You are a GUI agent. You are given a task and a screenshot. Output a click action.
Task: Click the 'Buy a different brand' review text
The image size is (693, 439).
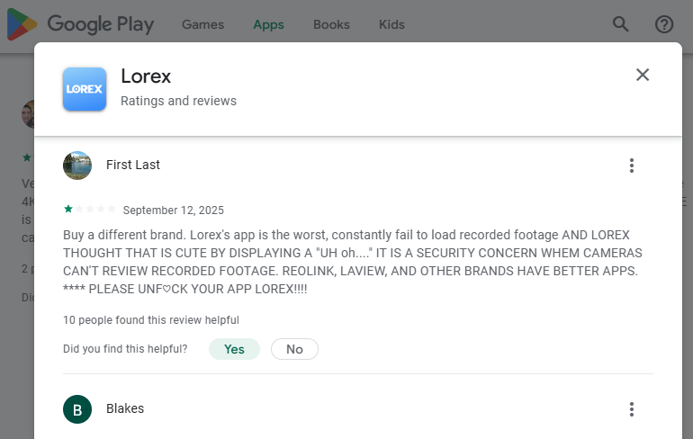[352, 262]
